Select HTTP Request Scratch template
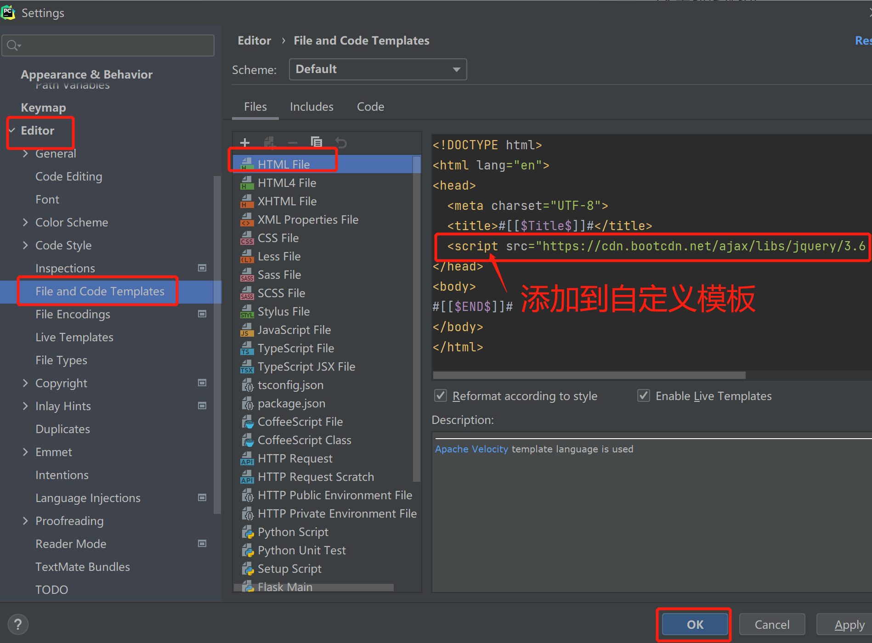 [x=316, y=477]
